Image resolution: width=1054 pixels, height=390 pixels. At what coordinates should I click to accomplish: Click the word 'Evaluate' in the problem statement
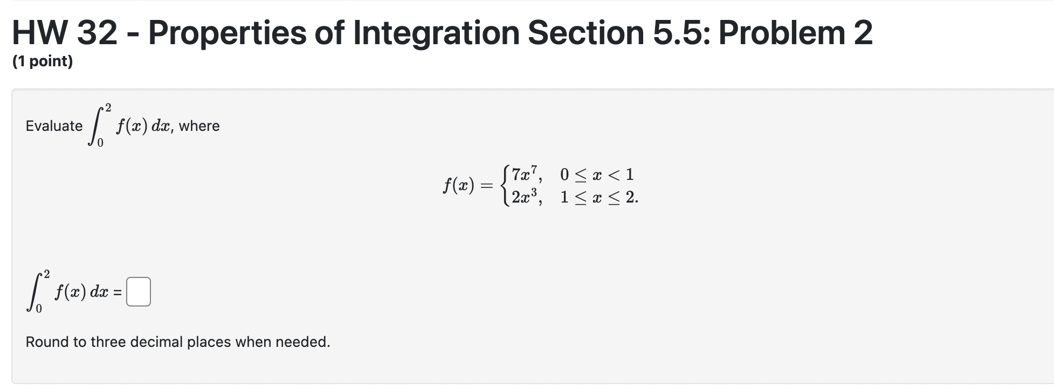tap(54, 126)
